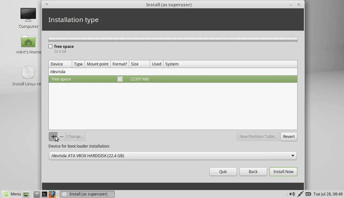344x198 pixels.
Task: Click the window menu arrow on the title bar
Action: 46,4
